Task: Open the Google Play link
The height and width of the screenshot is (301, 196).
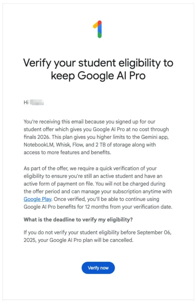Action: (37, 199)
